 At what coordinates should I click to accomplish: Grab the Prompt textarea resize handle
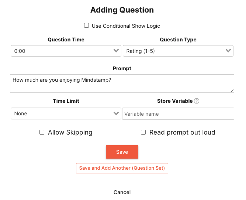[x=232, y=91]
